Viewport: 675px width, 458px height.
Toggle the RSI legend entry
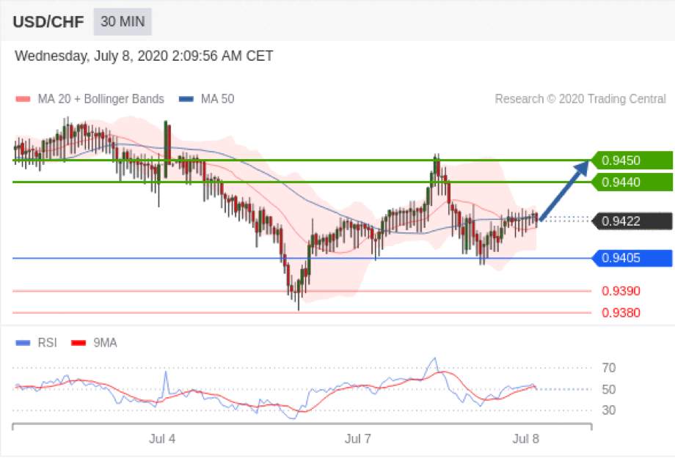pos(36,343)
